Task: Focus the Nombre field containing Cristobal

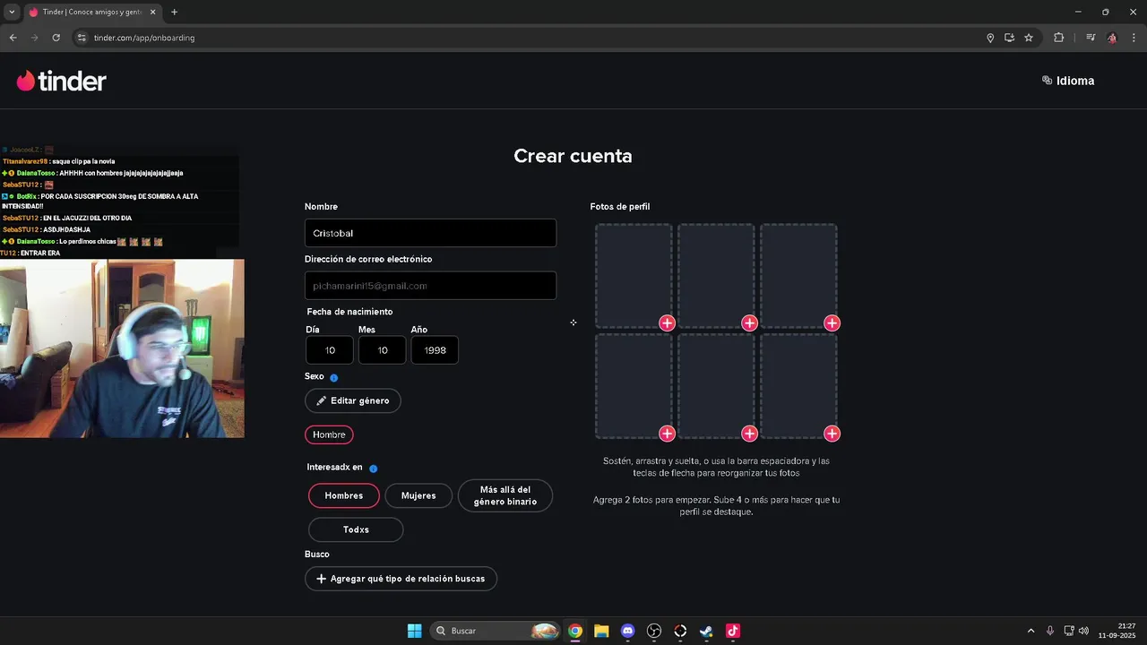Action: (430, 233)
